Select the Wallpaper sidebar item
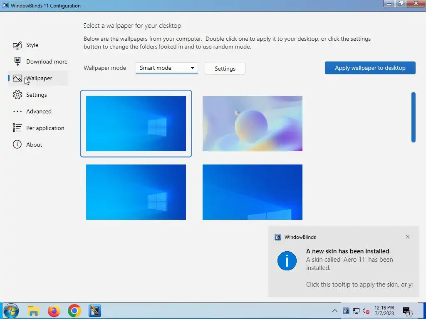 (38, 78)
